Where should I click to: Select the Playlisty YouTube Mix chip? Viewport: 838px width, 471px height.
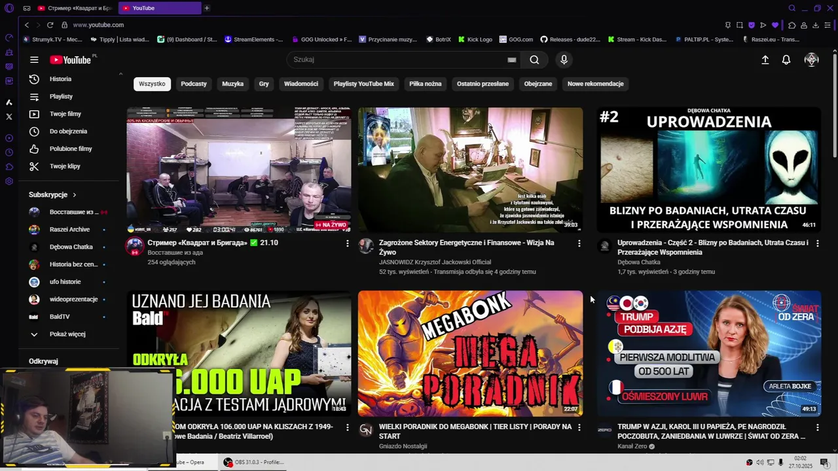364,84
